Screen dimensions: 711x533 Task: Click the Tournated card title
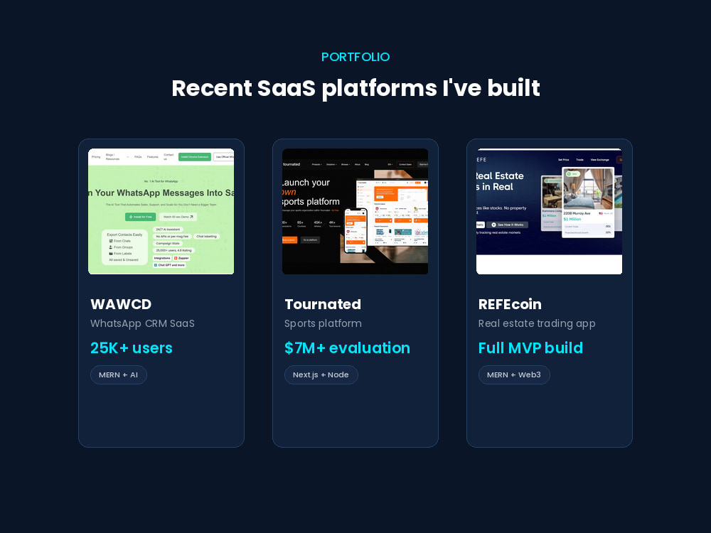click(x=323, y=304)
